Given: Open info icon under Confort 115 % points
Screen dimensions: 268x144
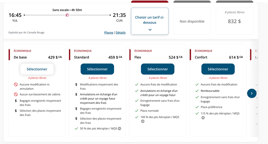Looking at the screenshot, I should pos(203,118).
